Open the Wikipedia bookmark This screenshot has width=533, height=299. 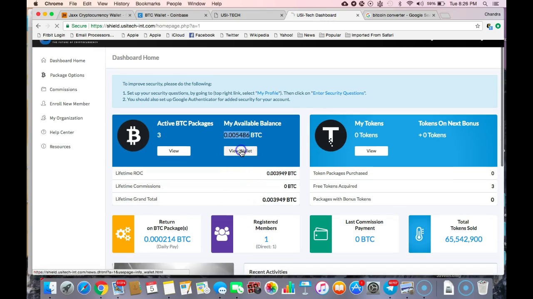click(256, 35)
